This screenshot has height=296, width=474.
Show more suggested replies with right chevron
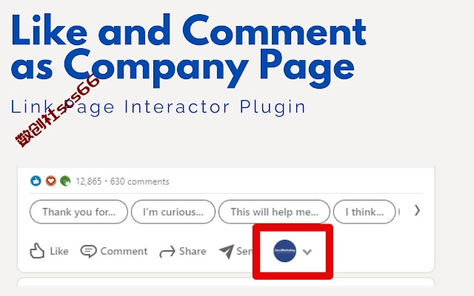417,210
